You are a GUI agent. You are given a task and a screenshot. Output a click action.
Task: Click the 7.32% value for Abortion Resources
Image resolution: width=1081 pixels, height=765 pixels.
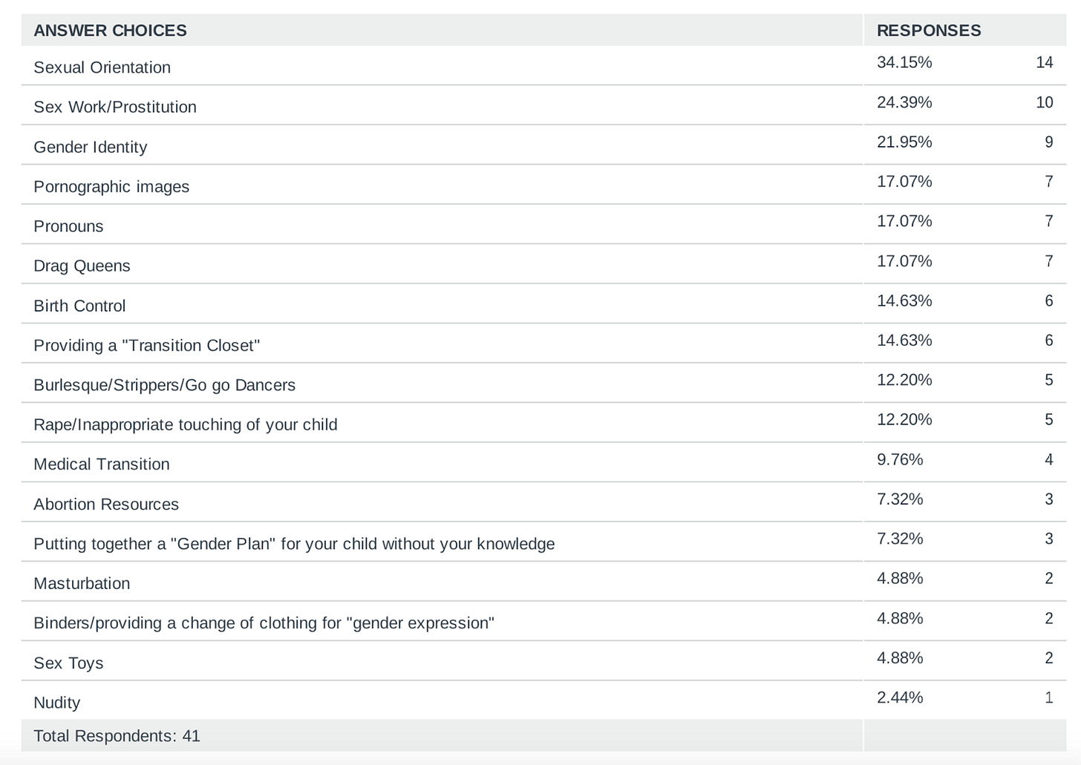900,499
